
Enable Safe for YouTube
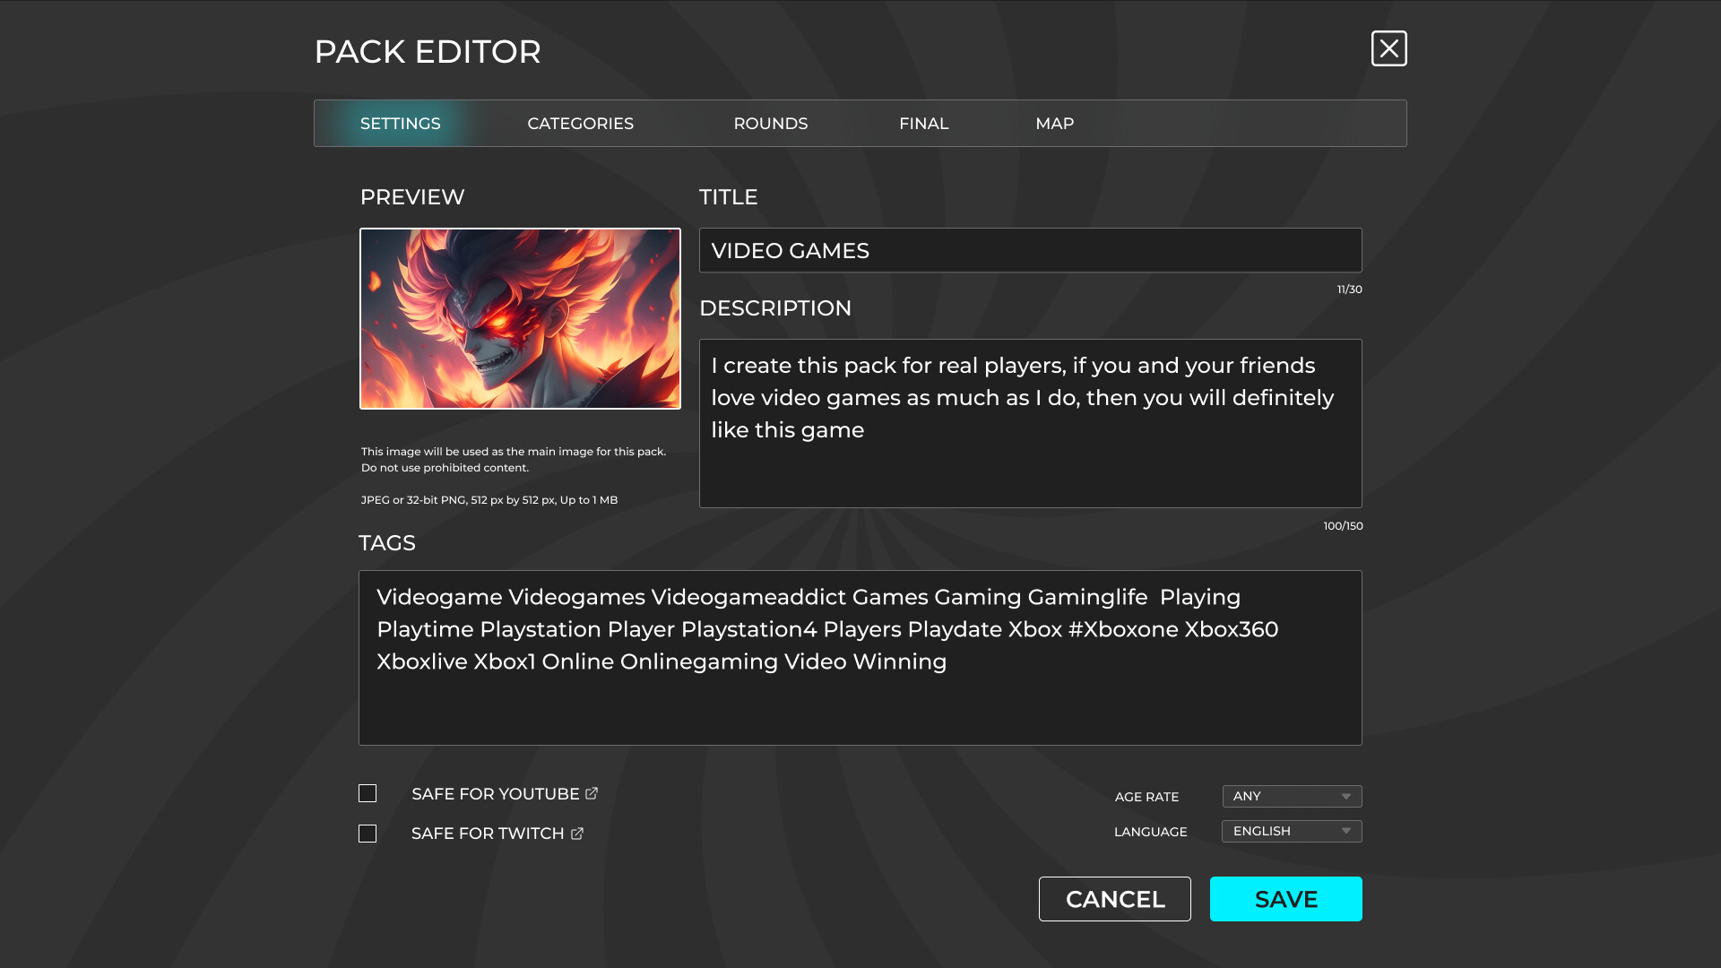coord(368,793)
